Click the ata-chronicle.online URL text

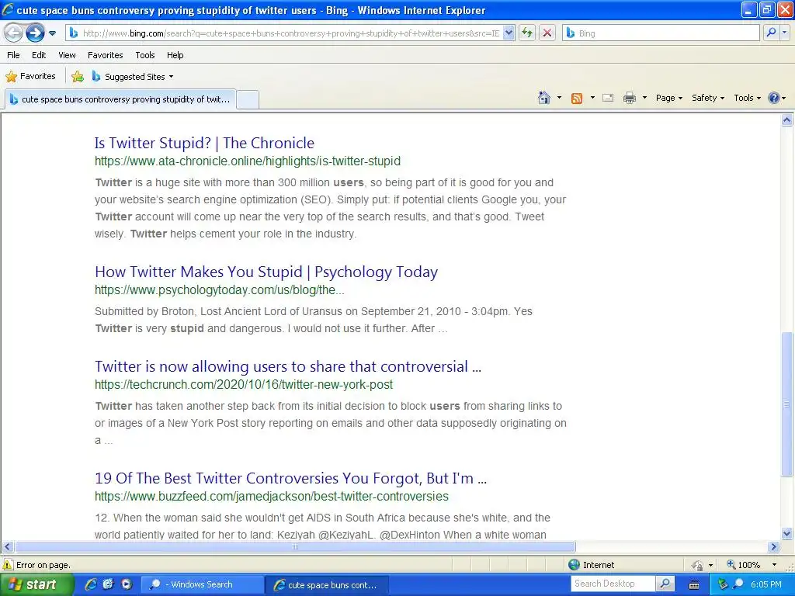click(248, 161)
